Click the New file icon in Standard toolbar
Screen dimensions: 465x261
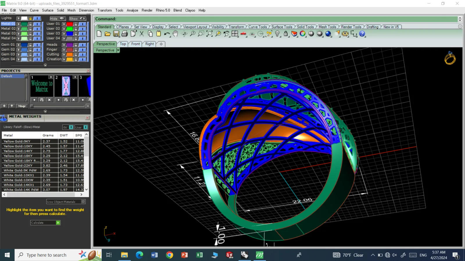pyautogui.click(x=99, y=34)
